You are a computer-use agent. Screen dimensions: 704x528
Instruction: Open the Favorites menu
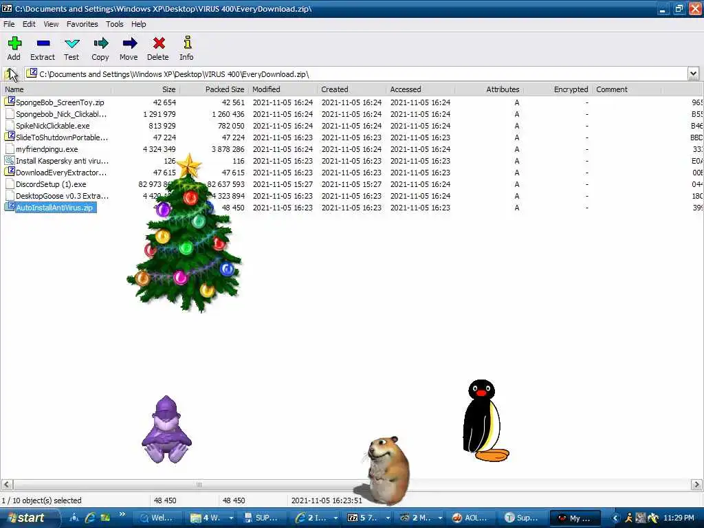click(82, 24)
